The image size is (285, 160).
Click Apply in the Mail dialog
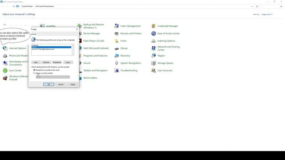coord(73,84)
